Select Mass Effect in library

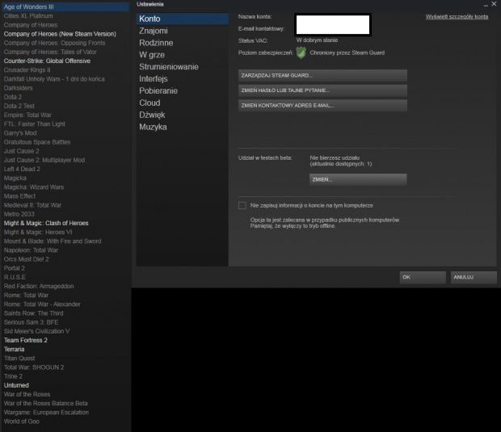20,196
